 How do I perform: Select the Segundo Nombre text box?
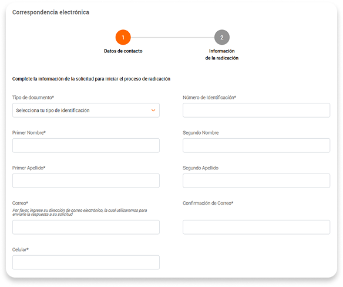tap(257, 145)
